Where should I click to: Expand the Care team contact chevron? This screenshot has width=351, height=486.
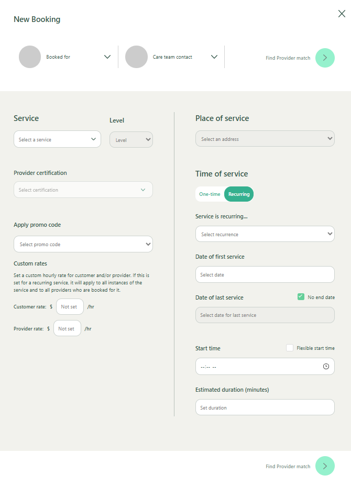click(x=214, y=57)
